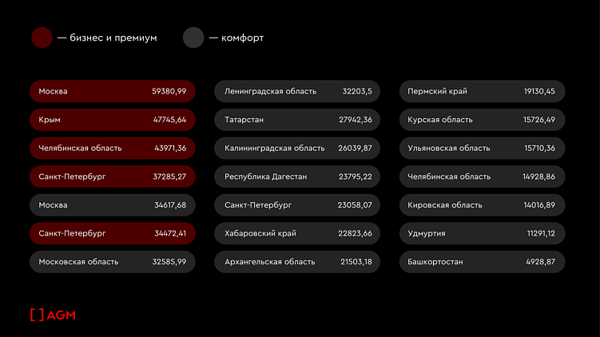Open Санкт-Петербург row with 37285,27
Screen dimensions: 600x337
113,176
